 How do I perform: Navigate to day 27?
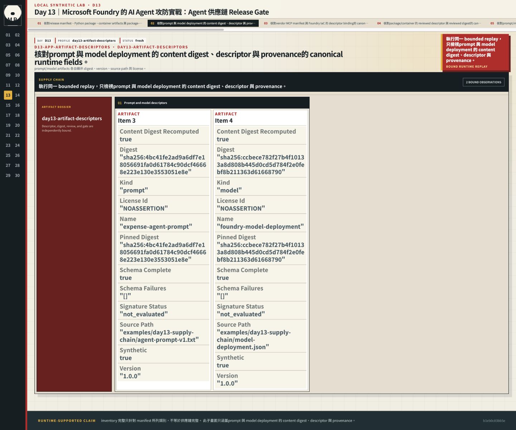[x=8, y=166]
